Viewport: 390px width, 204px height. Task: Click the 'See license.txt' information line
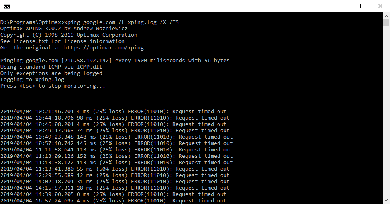coord(63,41)
